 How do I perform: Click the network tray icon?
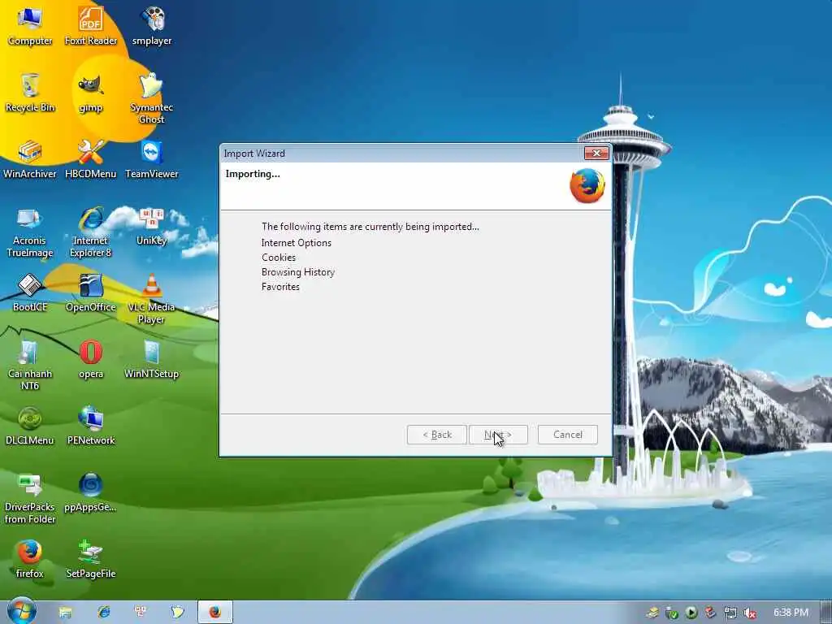click(x=730, y=613)
